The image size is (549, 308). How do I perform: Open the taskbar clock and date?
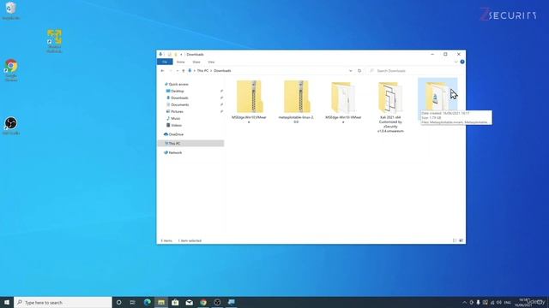tap(524, 302)
